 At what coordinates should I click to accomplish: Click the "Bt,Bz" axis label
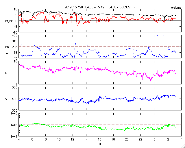(x=9, y=21)
